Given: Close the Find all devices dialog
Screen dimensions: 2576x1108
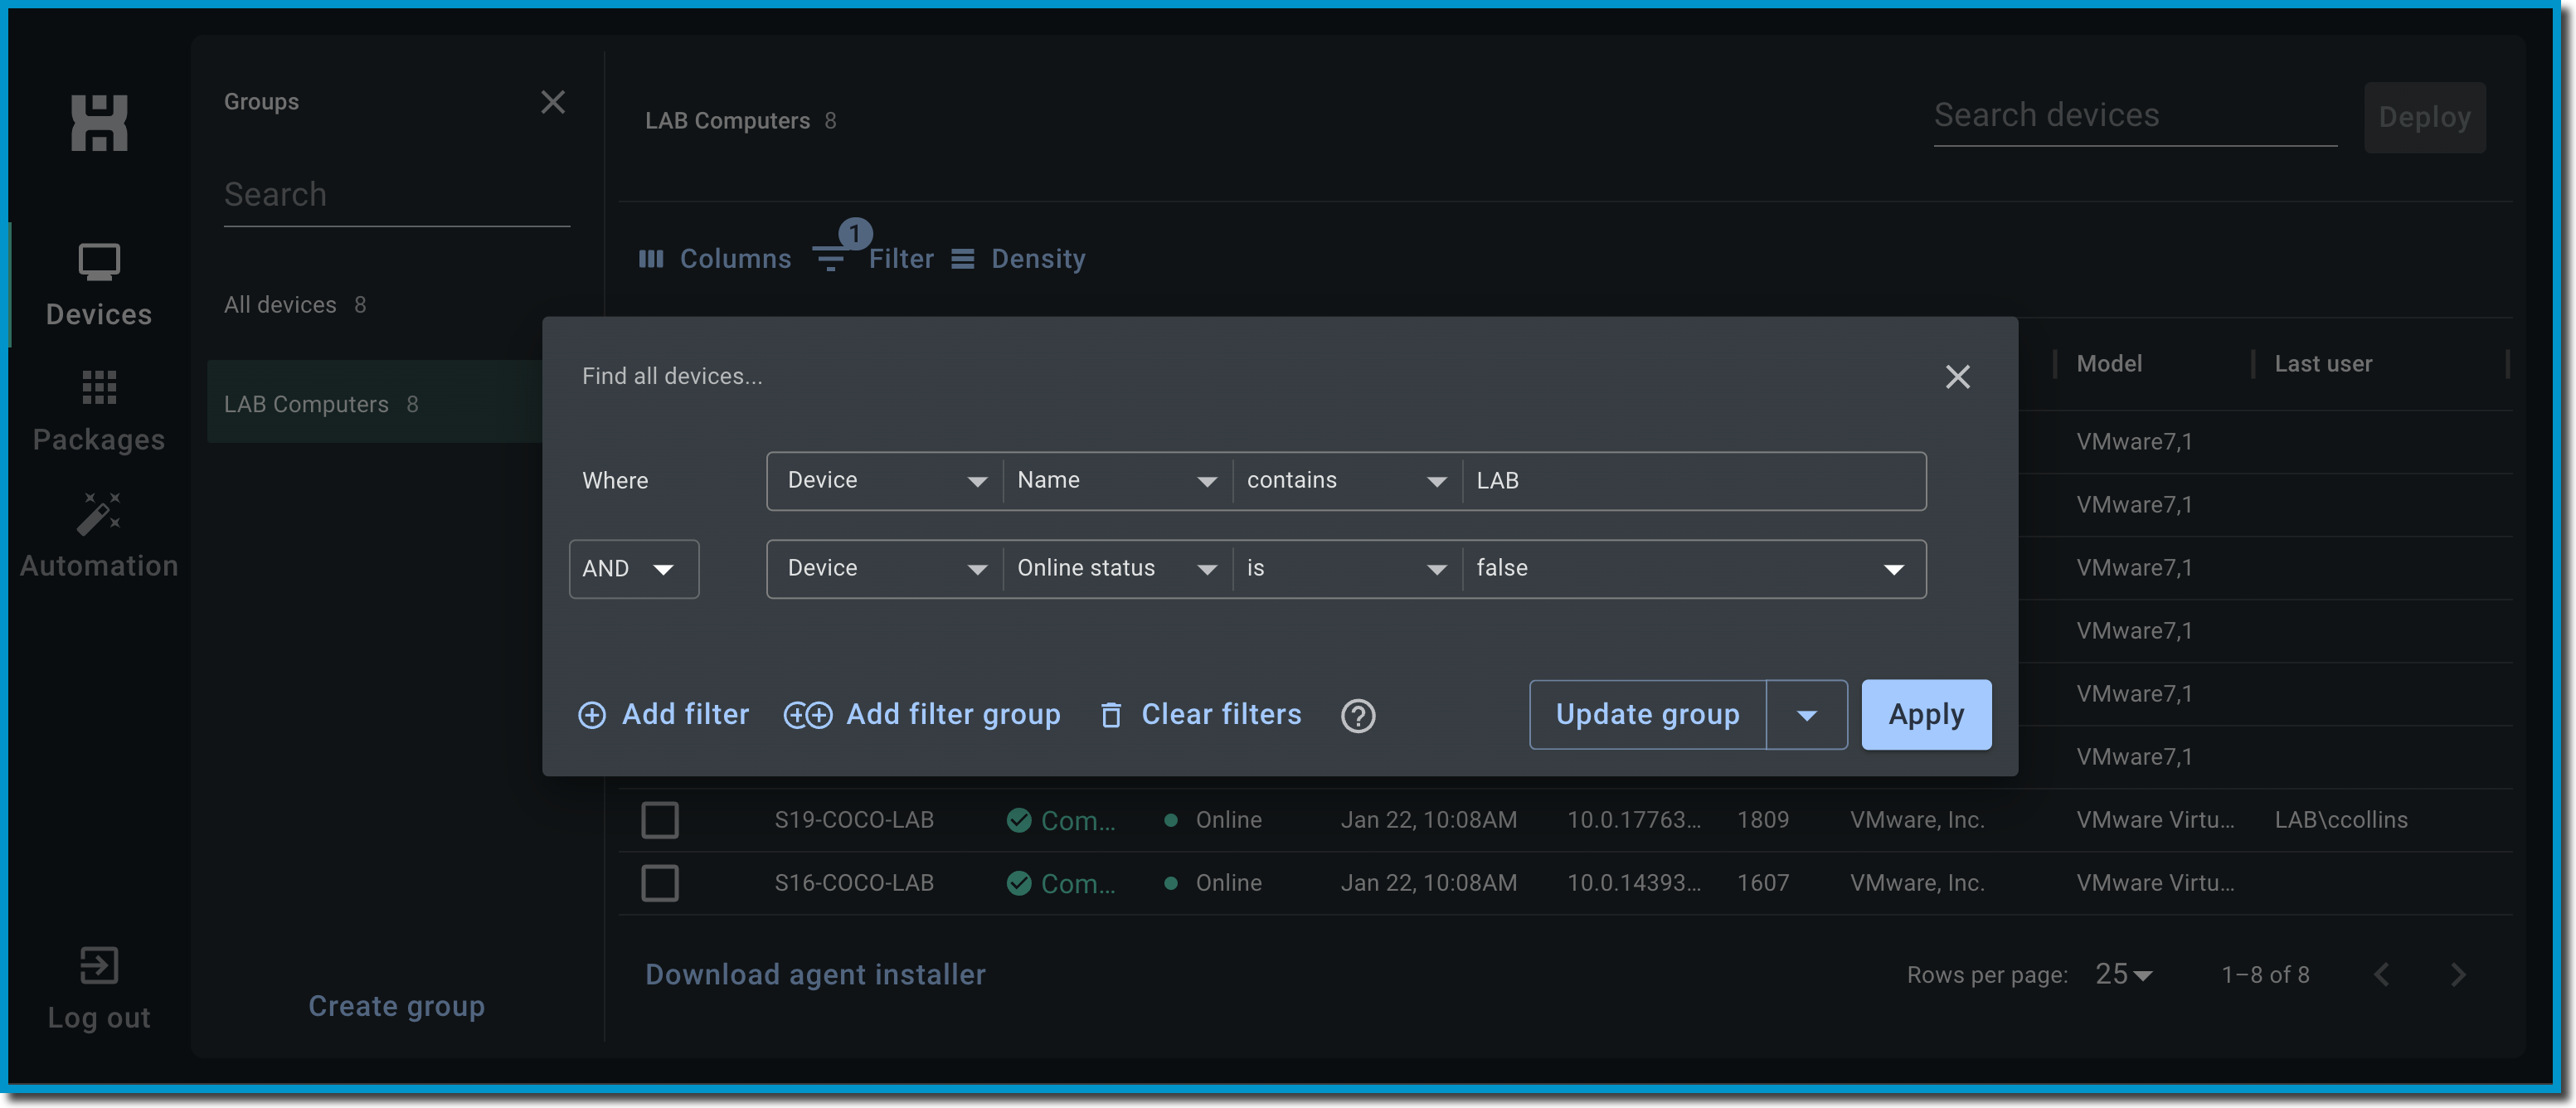Looking at the screenshot, I should (1957, 377).
